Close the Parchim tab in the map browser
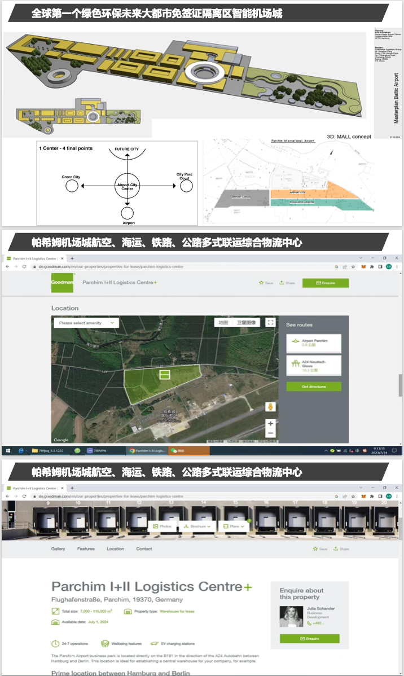This screenshot has width=404, height=676. (x=62, y=258)
